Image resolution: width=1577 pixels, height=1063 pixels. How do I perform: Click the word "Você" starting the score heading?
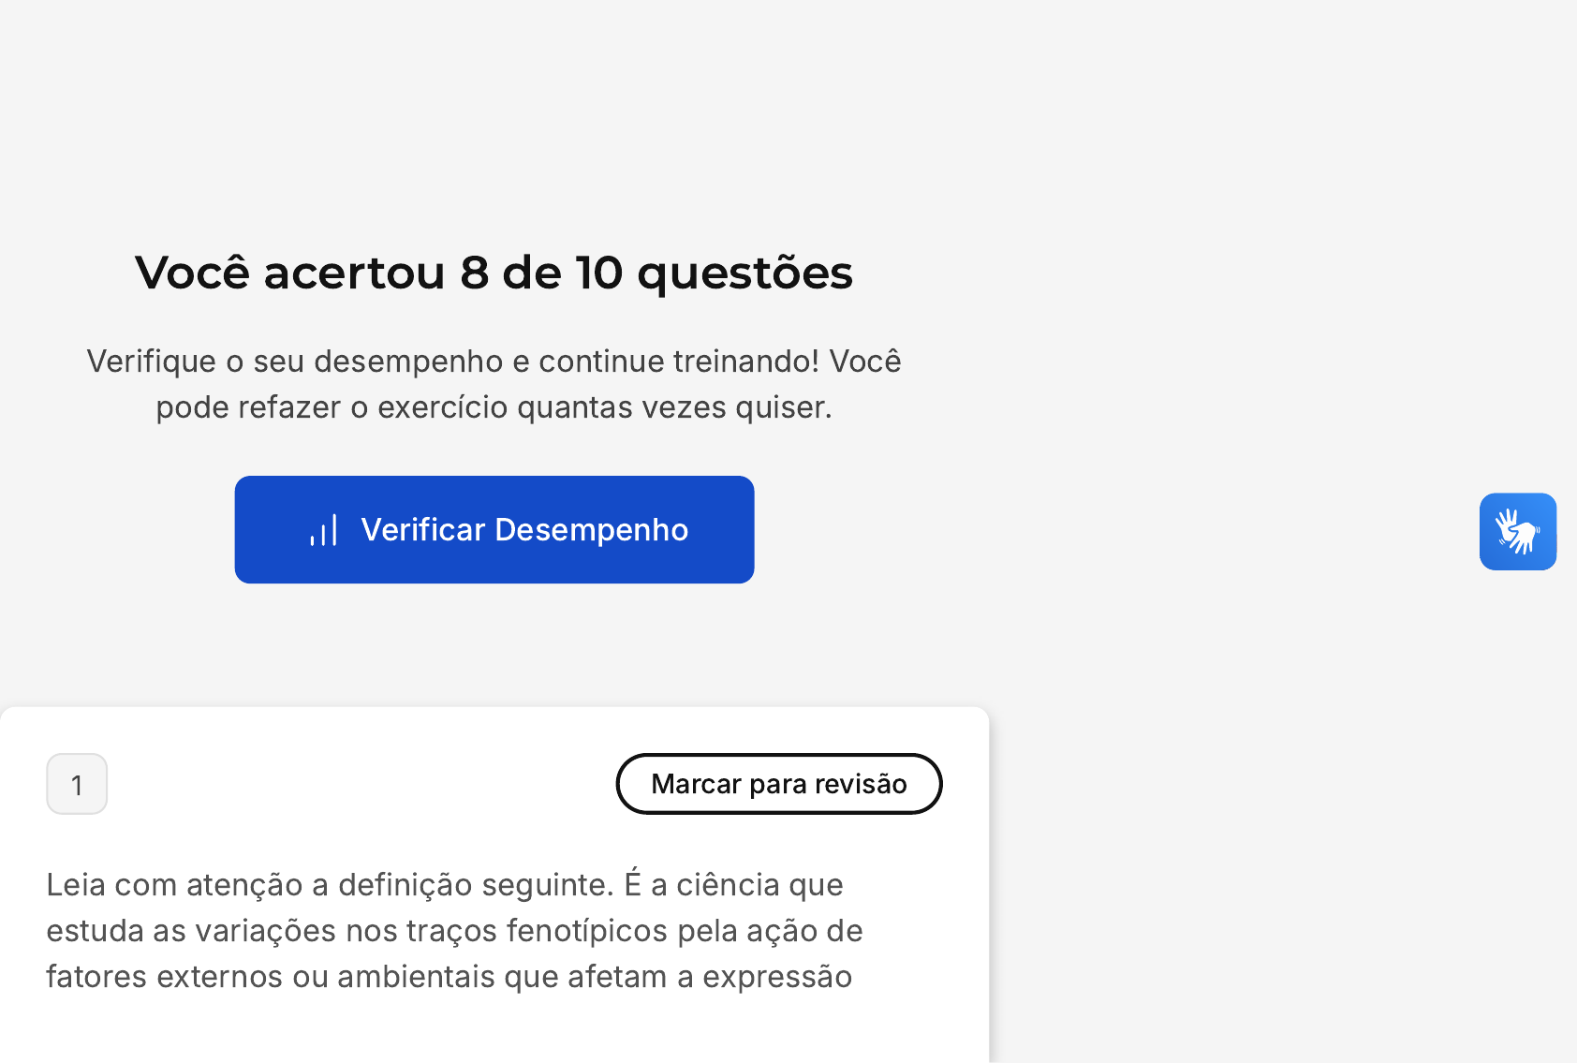point(192,273)
